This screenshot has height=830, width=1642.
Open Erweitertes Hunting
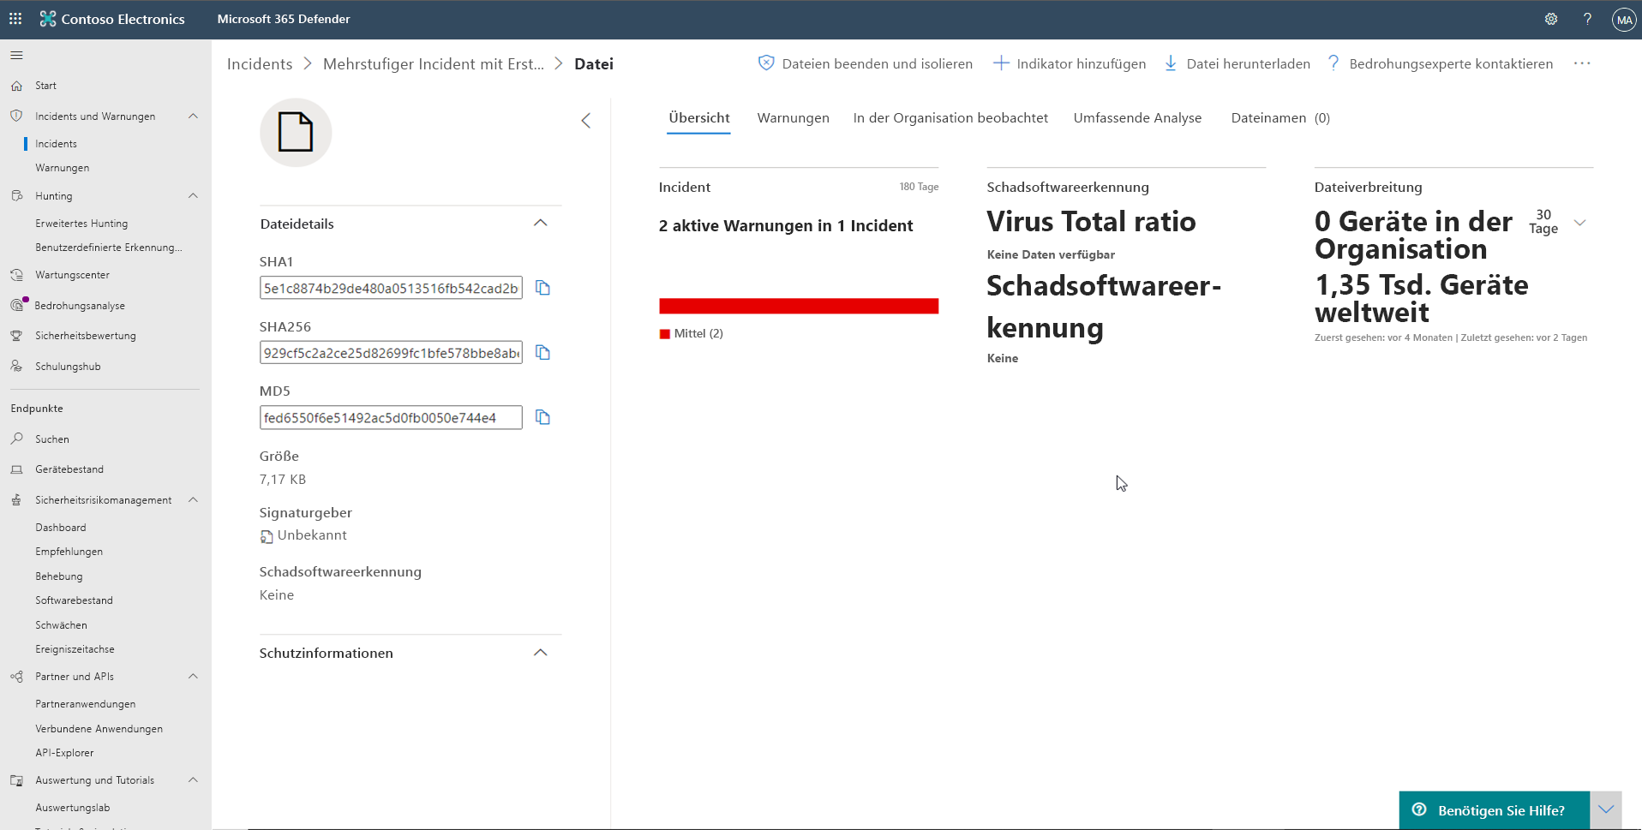tap(81, 224)
